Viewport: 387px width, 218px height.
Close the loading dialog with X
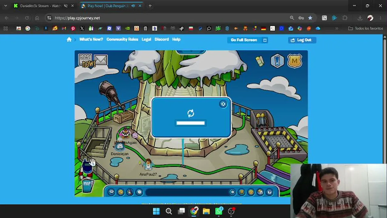tap(223, 104)
